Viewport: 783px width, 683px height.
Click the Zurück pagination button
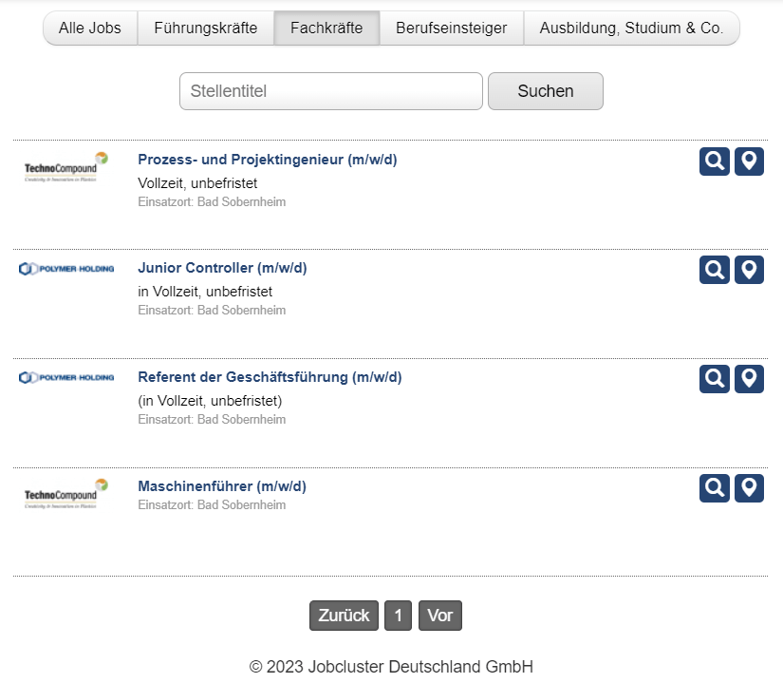point(344,616)
